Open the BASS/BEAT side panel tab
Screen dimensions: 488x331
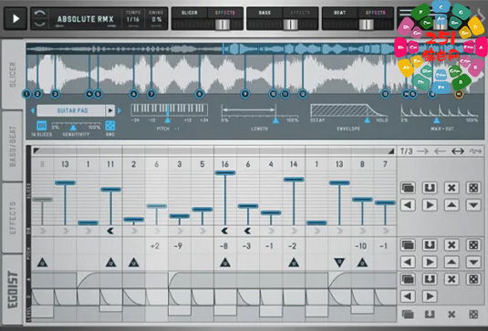point(13,146)
